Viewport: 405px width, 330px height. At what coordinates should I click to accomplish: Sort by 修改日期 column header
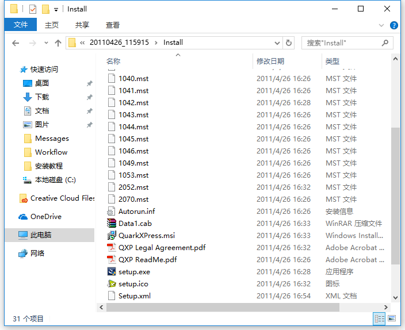point(270,61)
